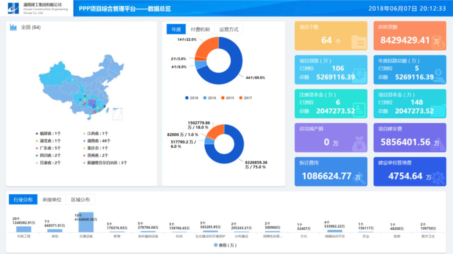Click the Hunan Construction Engineering Group logo
The width and height of the screenshot is (453, 254).
(x=14, y=8)
